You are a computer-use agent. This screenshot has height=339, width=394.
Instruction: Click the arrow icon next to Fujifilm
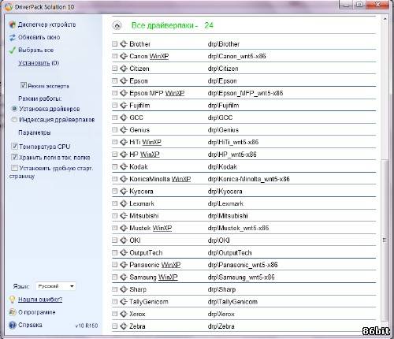(x=124, y=105)
